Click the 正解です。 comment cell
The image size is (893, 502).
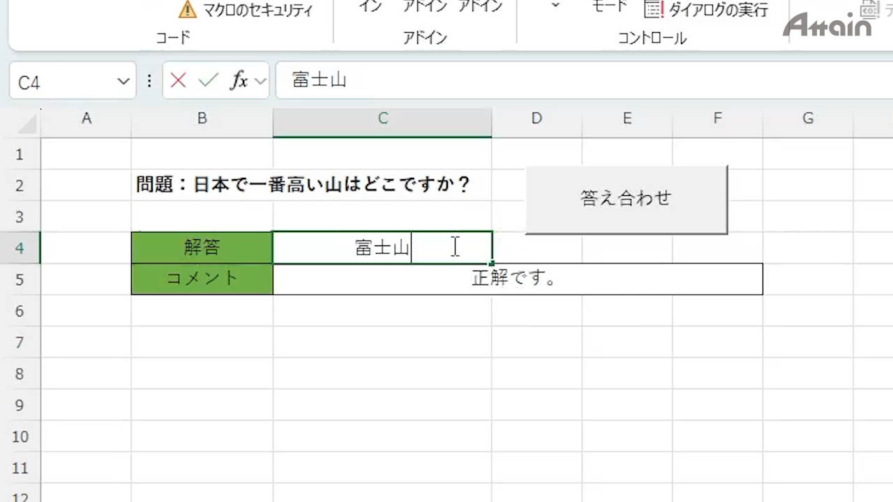click(517, 279)
